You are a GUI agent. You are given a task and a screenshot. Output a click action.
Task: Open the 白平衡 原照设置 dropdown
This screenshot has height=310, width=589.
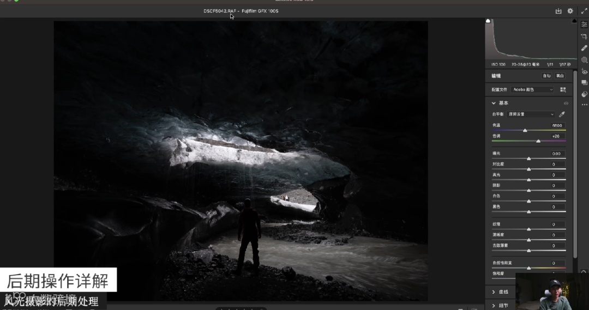pos(531,114)
